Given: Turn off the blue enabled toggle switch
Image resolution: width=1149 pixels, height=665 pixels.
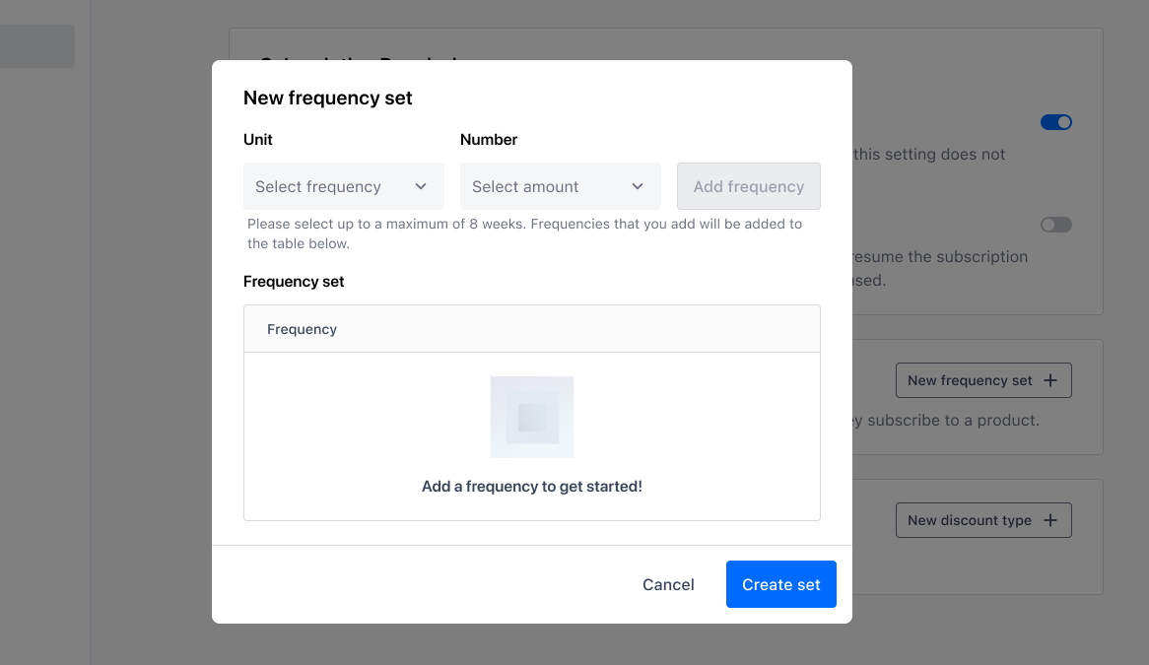Looking at the screenshot, I should pyautogui.click(x=1056, y=122).
